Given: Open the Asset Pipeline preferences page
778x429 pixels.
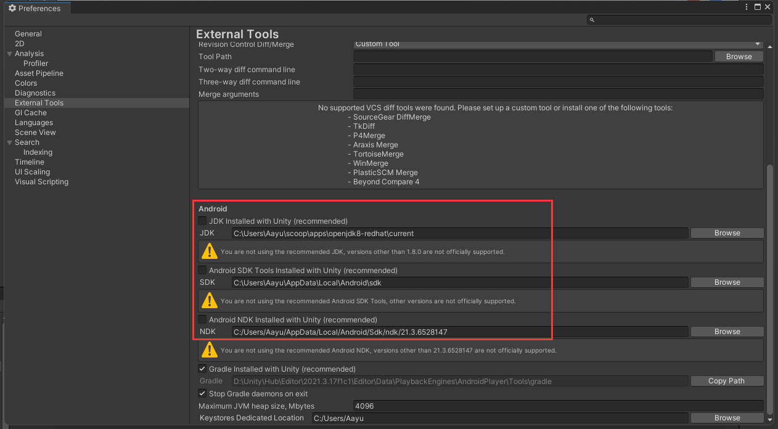Looking at the screenshot, I should (x=39, y=73).
